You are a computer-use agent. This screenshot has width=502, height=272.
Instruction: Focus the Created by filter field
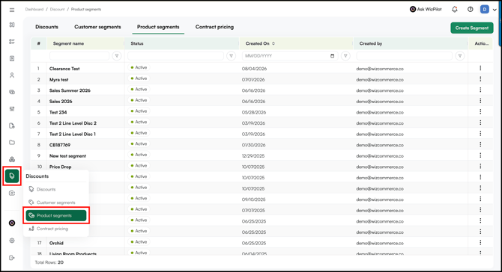coord(404,56)
